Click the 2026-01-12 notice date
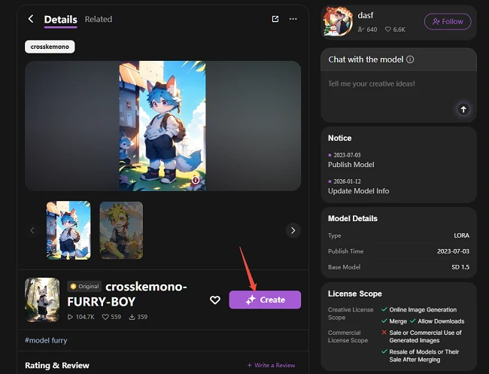489x374 pixels. (347, 181)
